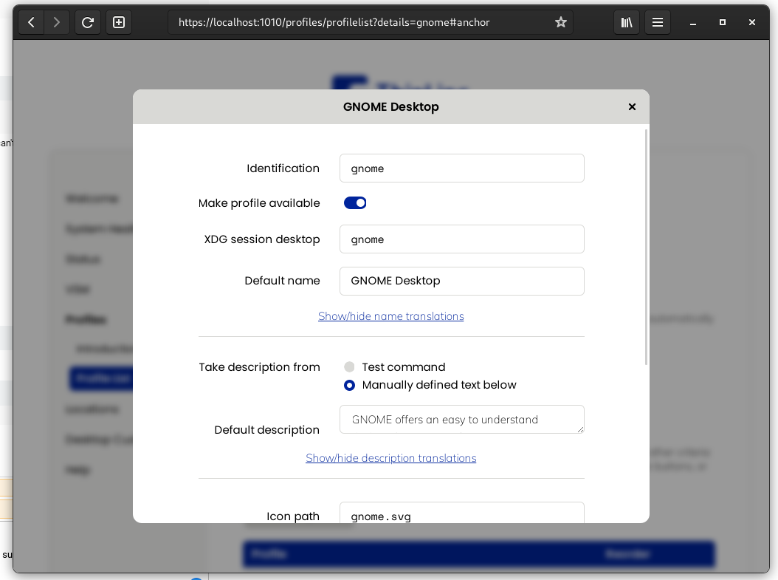Click the Icon path label

tap(293, 516)
